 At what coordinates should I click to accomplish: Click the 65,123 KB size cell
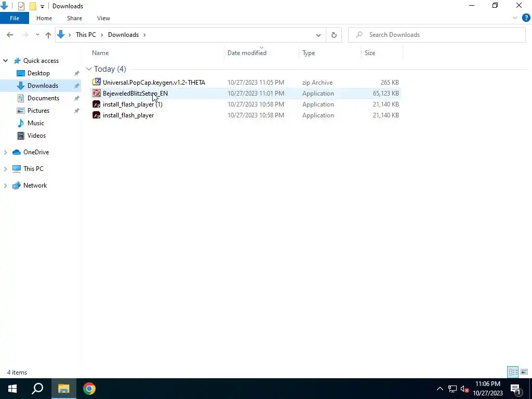pyautogui.click(x=386, y=94)
